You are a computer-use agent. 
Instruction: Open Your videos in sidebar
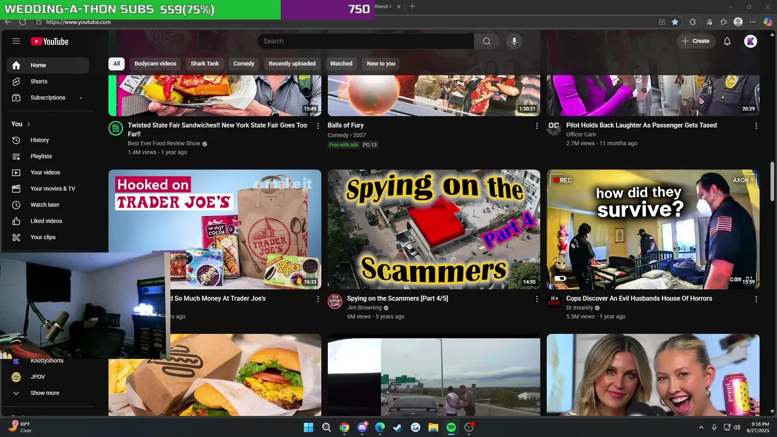click(x=47, y=172)
